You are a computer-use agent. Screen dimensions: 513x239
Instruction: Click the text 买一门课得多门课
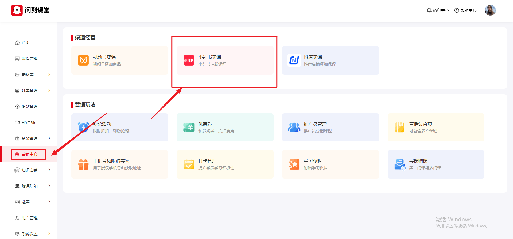425,168
